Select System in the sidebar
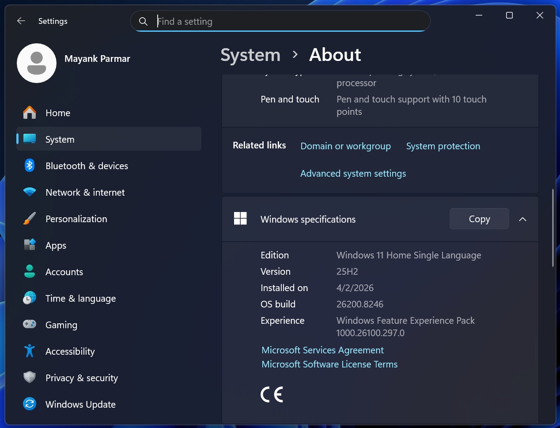Viewport: 560px width, 428px height. (109, 139)
